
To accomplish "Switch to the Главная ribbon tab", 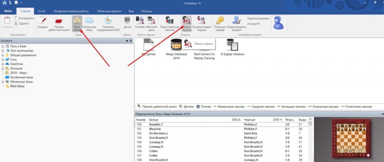I will click(25, 11).
